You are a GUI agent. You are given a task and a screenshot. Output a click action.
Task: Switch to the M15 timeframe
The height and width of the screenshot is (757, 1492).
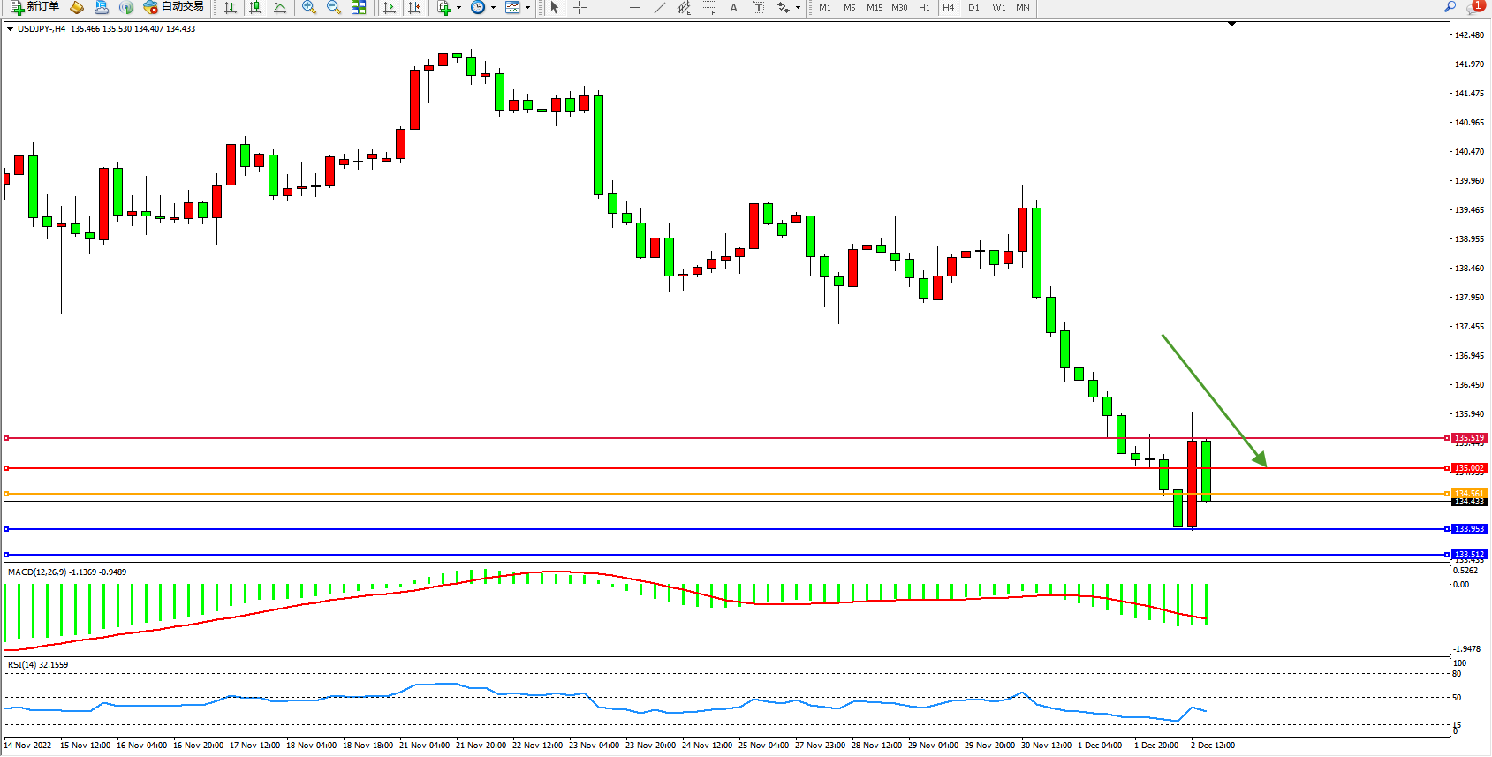pyautogui.click(x=875, y=7)
